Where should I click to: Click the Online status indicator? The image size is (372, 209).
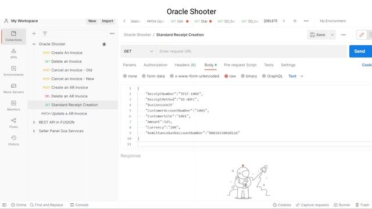[x=19, y=205]
